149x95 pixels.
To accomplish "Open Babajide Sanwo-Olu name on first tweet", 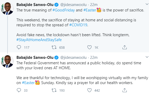I will click(35, 5).
